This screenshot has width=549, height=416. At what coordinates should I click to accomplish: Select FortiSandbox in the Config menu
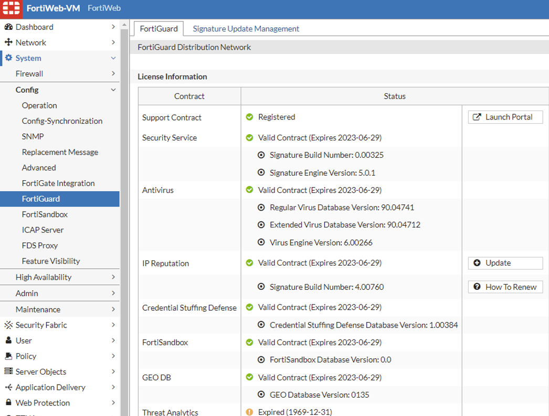[45, 214]
